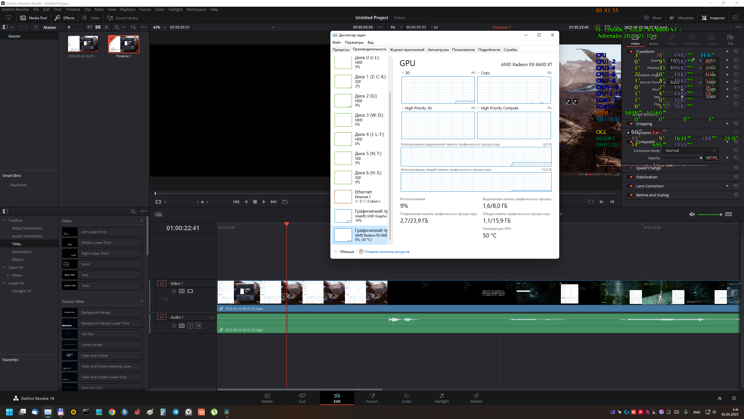Click the Открыть монитор ресурсов link
This screenshot has width=744, height=419.
(x=387, y=252)
